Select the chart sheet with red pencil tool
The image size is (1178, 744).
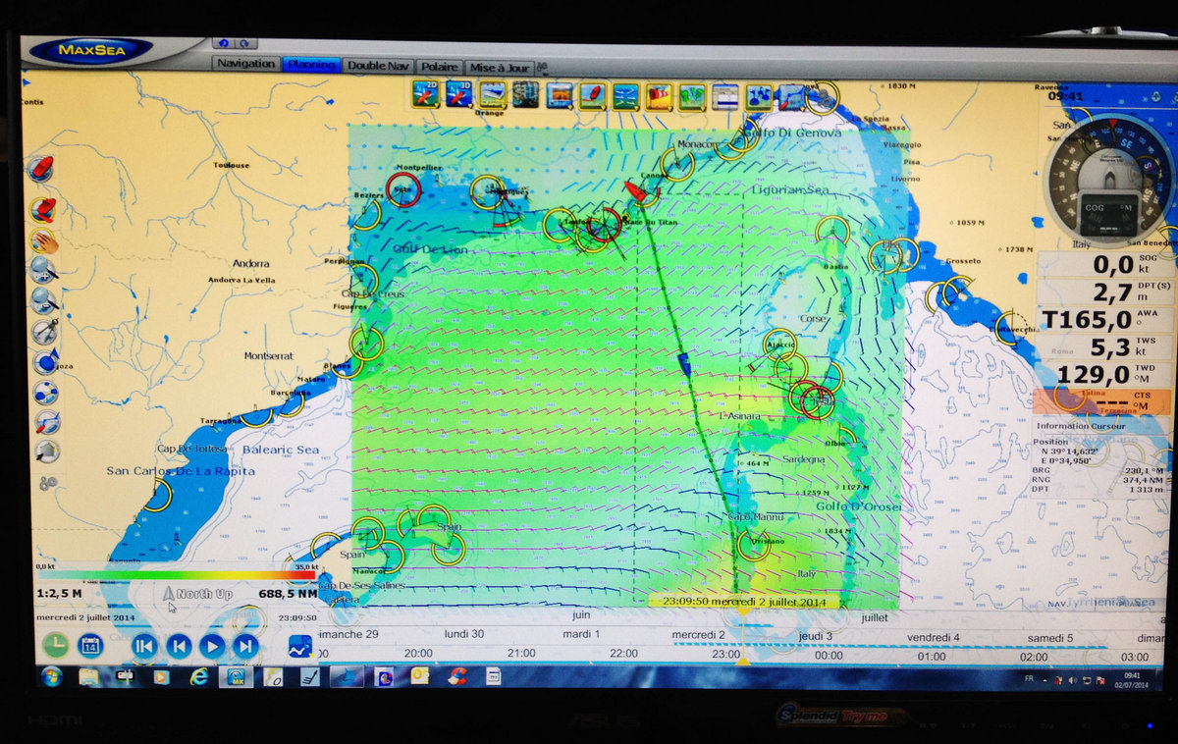click(46, 422)
